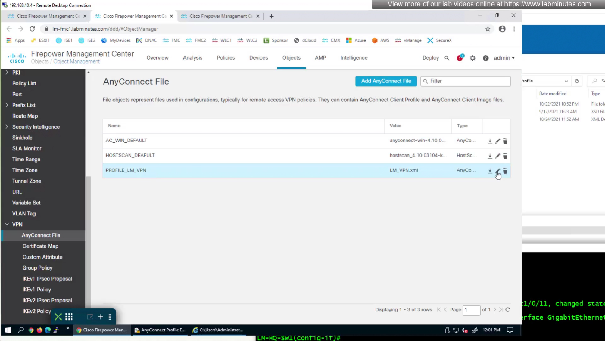Edit the HOSTSCAN_DEAFULT entry

(x=497, y=156)
